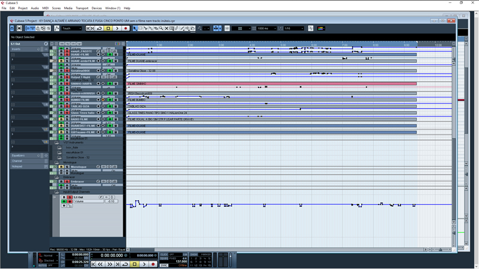Screen dimensions: 479x269
Task: Open the Project menu
Action: (x=23, y=8)
